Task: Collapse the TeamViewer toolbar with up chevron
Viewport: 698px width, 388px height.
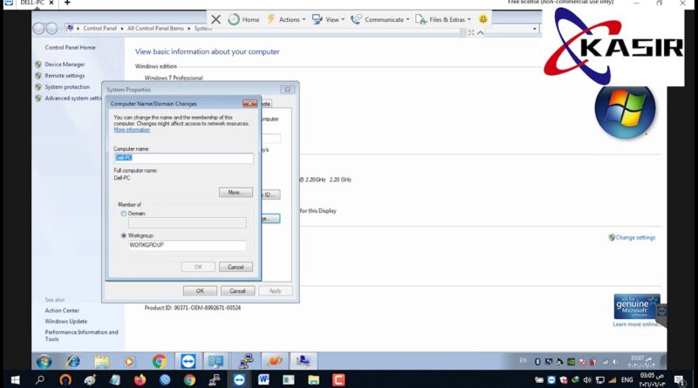Action: 481,32
